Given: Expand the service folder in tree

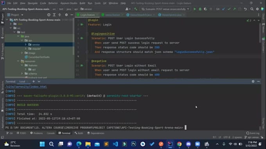Looking at the screenshot, I should tap(25, 44).
